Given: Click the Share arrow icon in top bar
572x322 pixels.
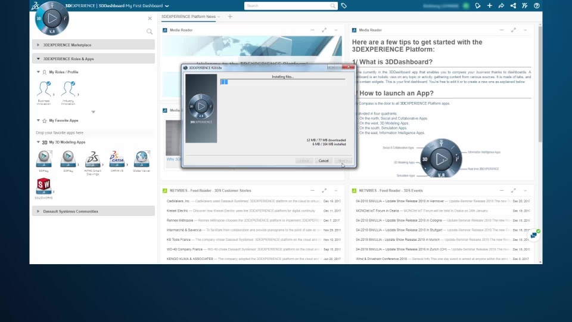Looking at the screenshot, I should pos(501,6).
